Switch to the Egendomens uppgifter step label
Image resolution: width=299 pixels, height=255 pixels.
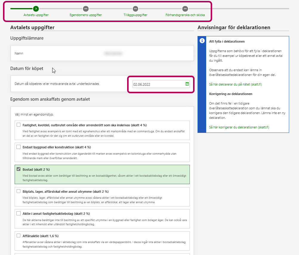click(x=86, y=15)
